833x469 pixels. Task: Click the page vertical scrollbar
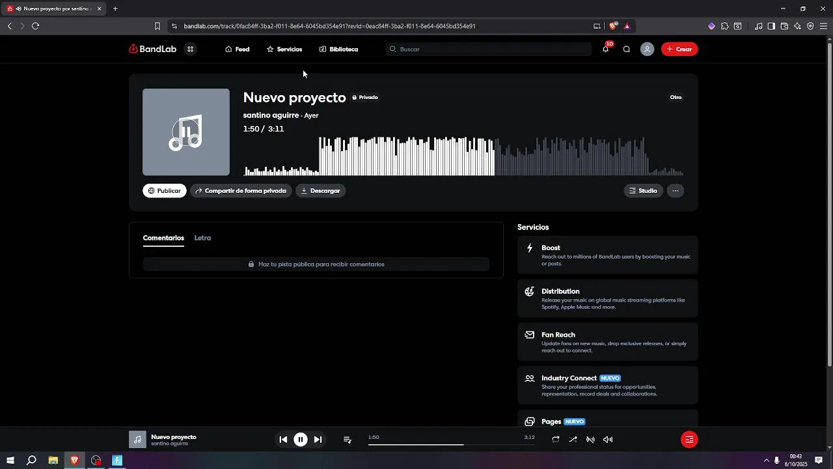pyautogui.click(x=829, y=205)
